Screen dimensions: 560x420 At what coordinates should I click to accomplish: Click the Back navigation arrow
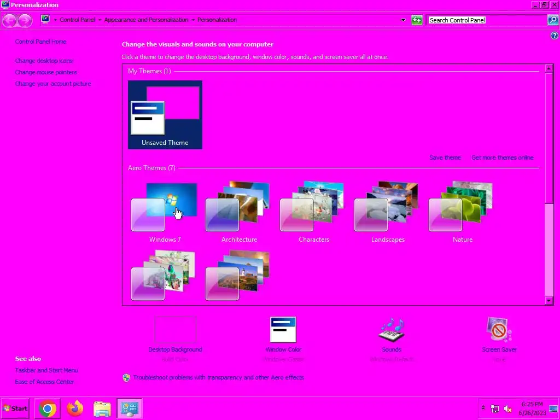pos(10,20)
